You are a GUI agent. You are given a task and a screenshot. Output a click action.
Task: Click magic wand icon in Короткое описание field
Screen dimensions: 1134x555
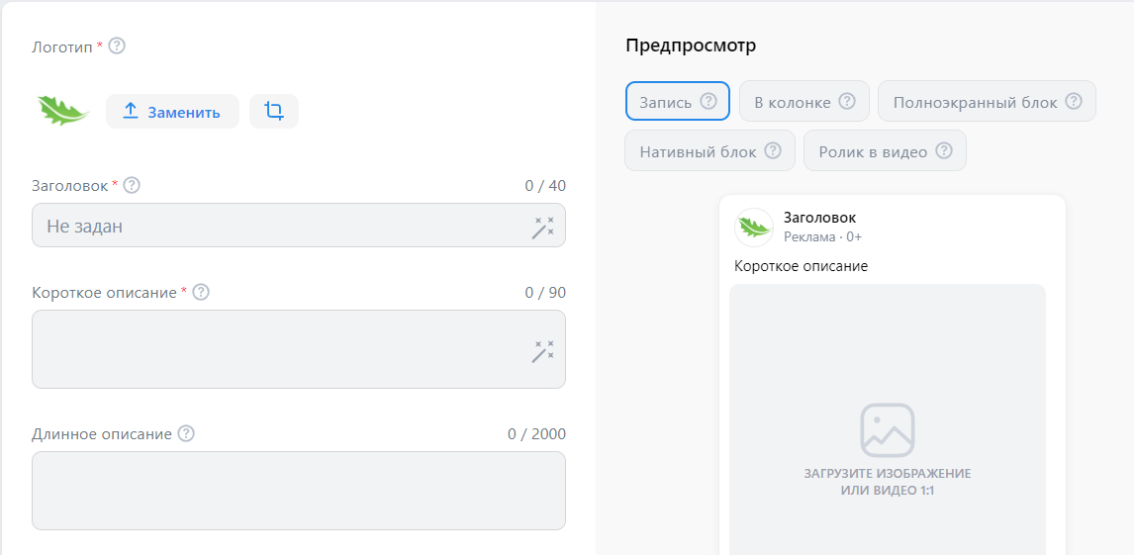pyautogui.click(x=543, y=350)
